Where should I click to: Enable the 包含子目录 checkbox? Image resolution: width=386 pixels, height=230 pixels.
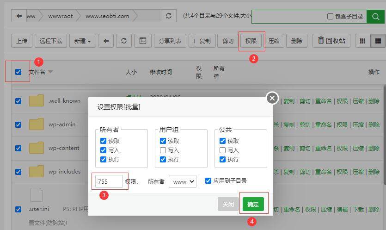coord(330,17)
